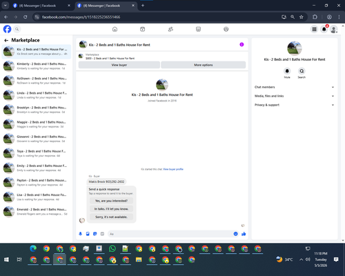345x276 pixels.
Task: Click the listing thumbnail in right panel
Action: [295, 48]
